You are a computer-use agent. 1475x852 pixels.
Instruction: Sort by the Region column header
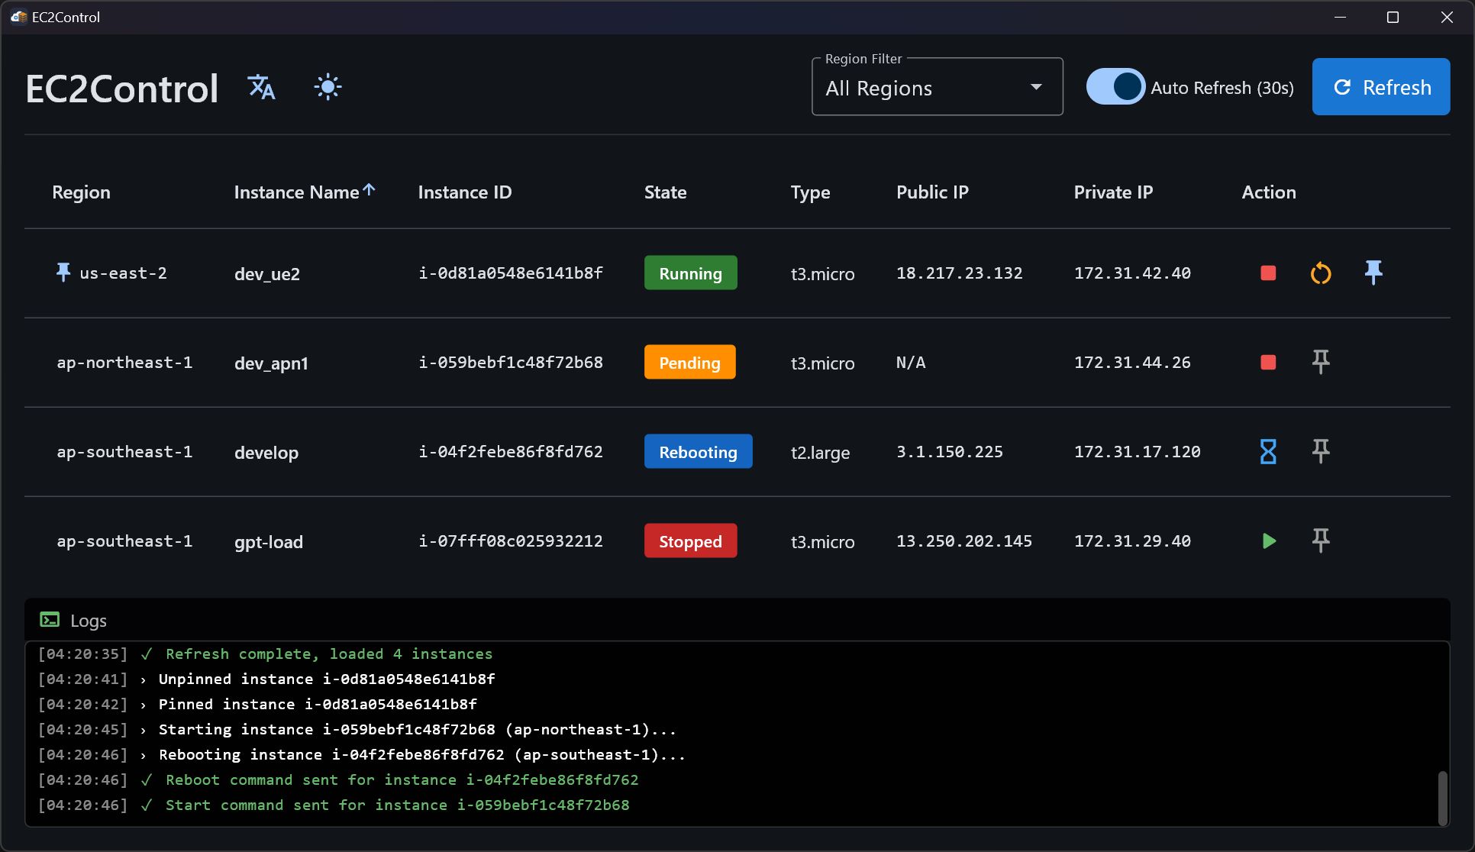[x=81, y=192]
